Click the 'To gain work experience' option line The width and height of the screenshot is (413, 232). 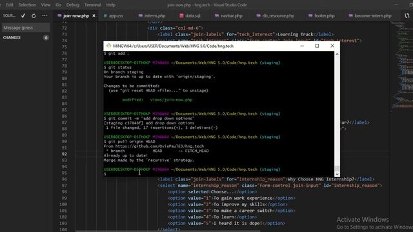(x=232, y=198)
